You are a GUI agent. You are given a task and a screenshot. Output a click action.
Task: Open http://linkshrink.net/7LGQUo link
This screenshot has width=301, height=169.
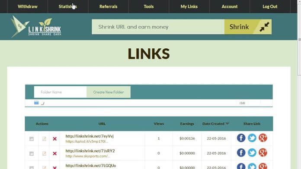tap(91, 166)
